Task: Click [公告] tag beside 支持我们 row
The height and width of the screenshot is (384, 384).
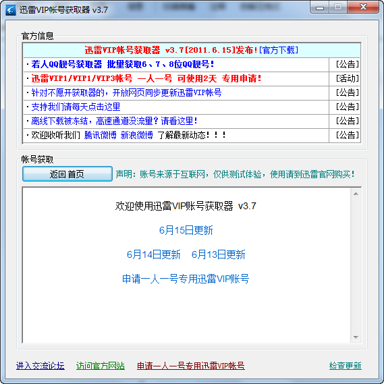Action: [x=348, y=107]
